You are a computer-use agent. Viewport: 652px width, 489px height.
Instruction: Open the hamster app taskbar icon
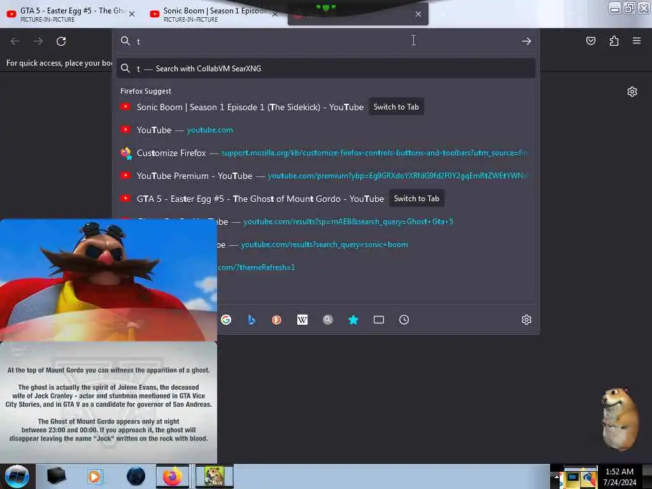(x=215, y=476)
